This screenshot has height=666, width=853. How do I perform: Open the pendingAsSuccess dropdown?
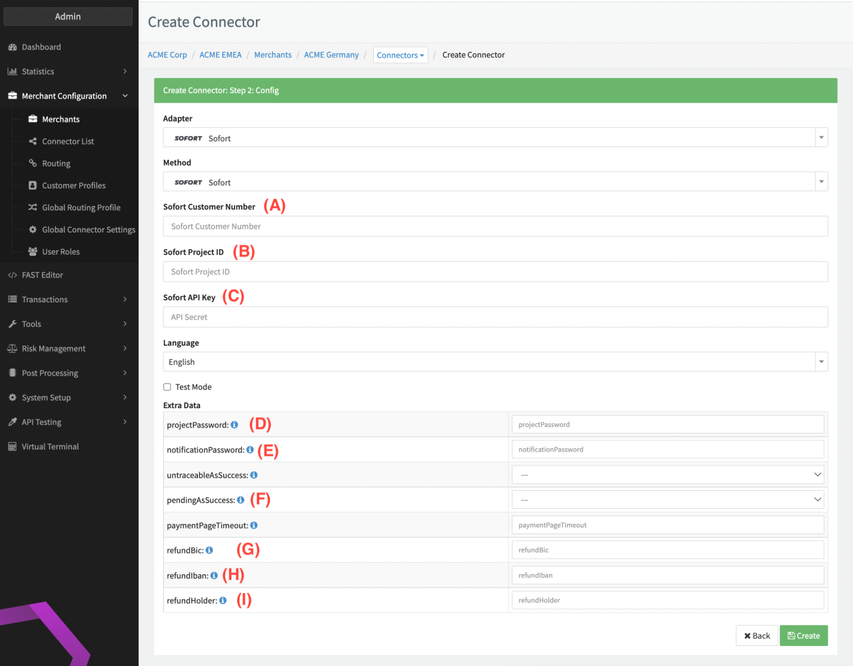click(x=667, y=500)
